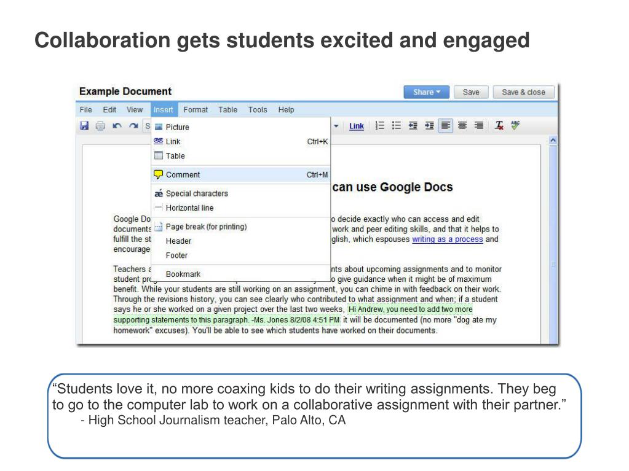Click the scrollbar up arrow

(x=553, y=140)
